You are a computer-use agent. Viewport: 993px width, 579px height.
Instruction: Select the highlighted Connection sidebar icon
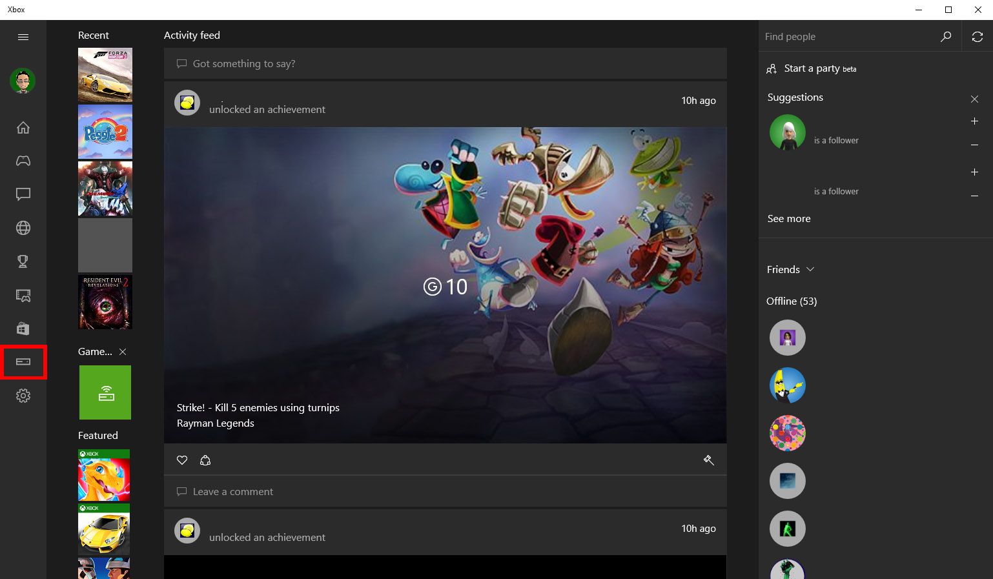(x=23, y=362)
